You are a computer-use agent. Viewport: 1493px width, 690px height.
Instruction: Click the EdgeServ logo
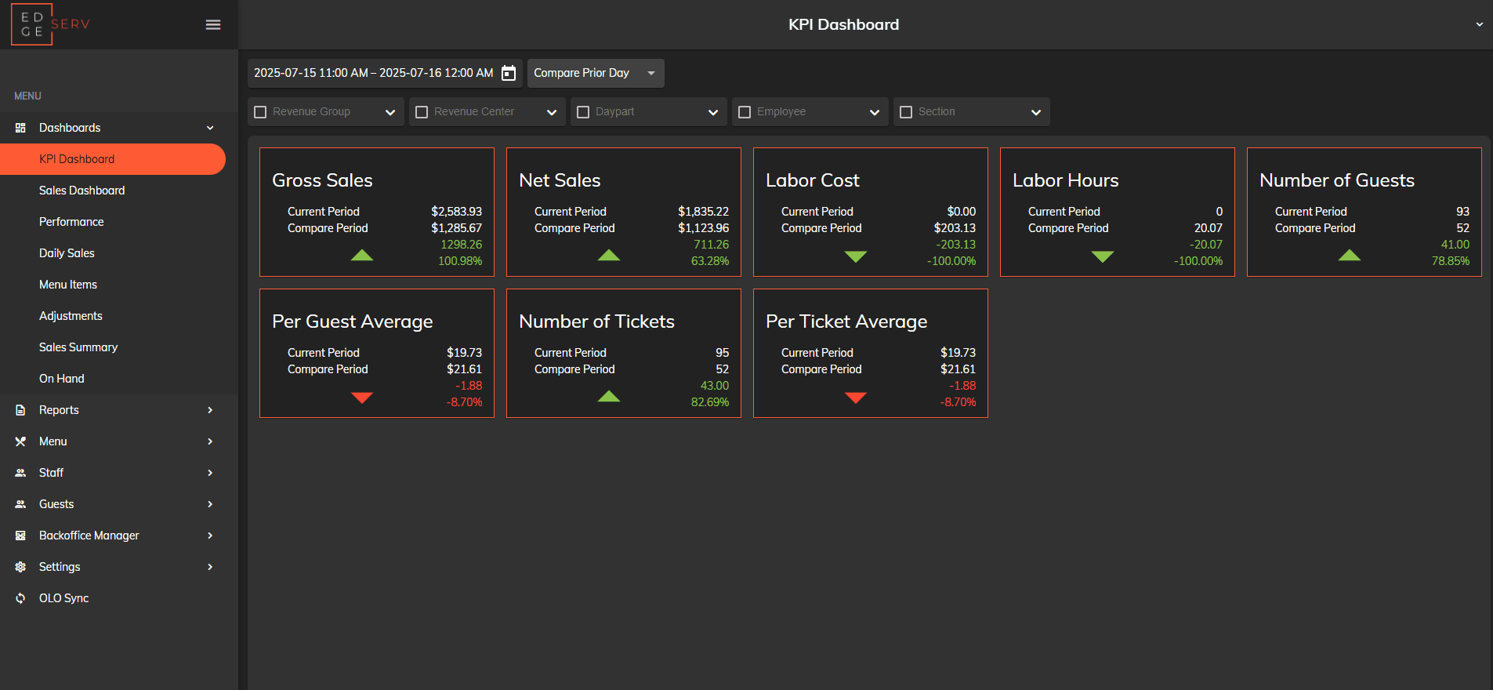52,24
